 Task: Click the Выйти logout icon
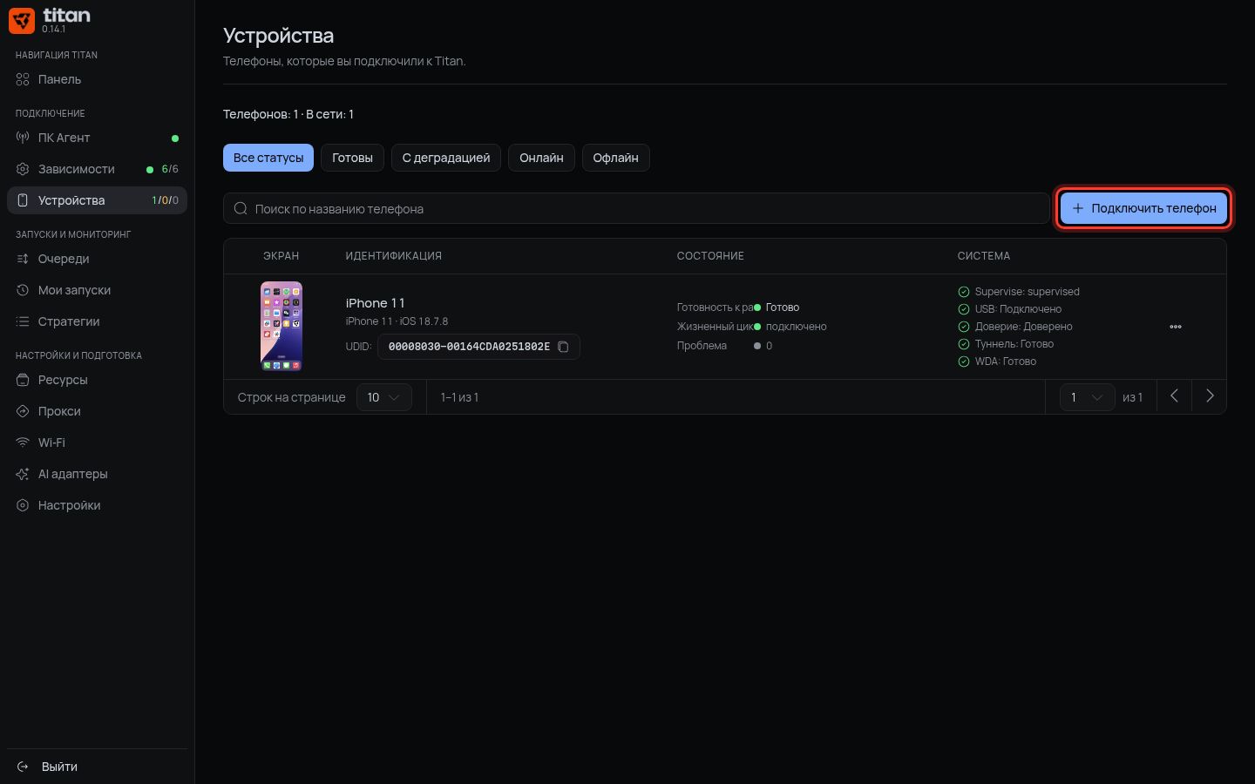[x=23, y=767]
